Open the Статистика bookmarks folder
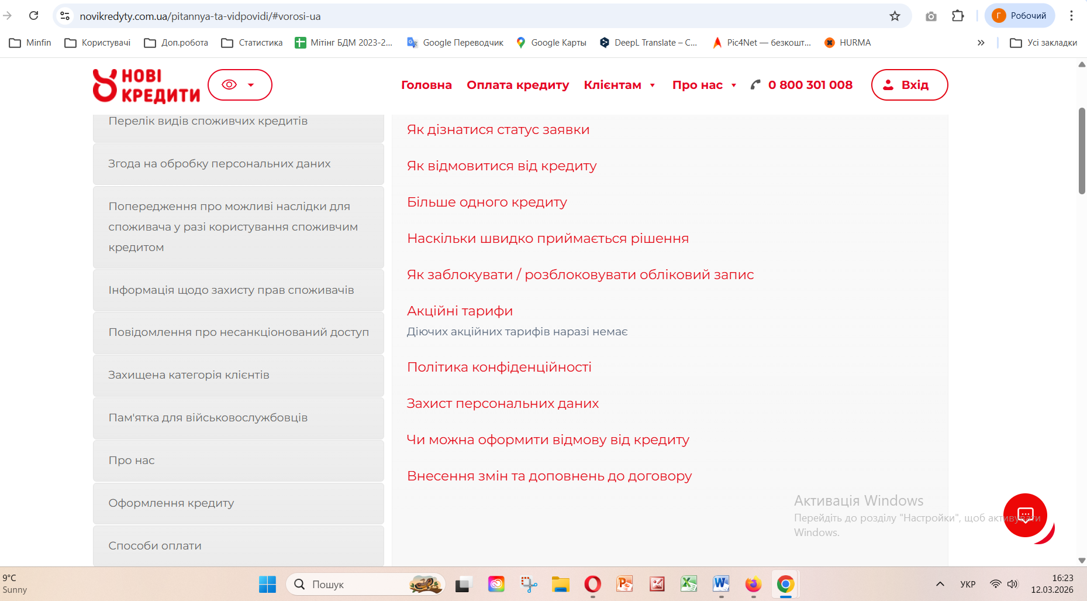Screen dimensions: 1087x601 coord(252,43)
